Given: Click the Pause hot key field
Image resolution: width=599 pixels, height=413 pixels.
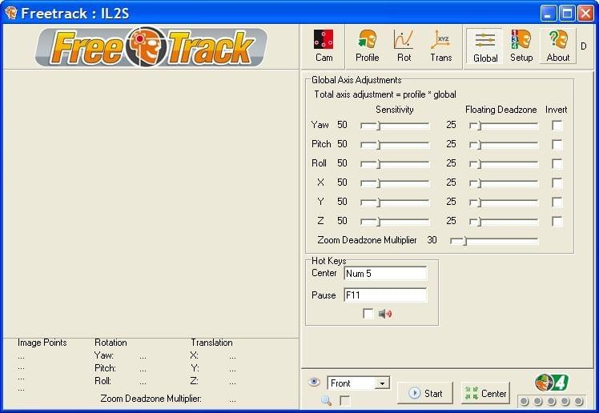Looking at the screenshot, I should (385, 295).
